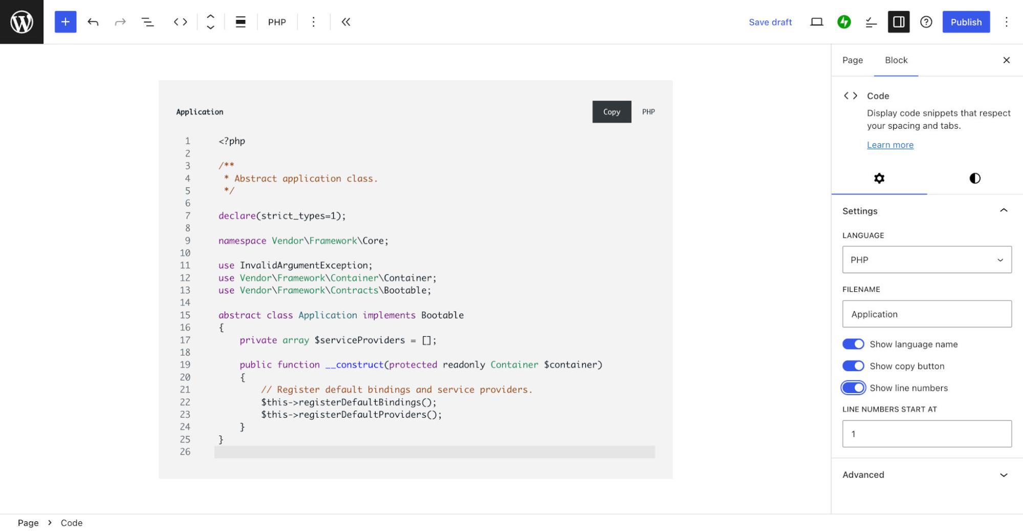Viewport: 1023px width, 531px height.
Task: Open the Learn more link
Action: coord(890,145)
